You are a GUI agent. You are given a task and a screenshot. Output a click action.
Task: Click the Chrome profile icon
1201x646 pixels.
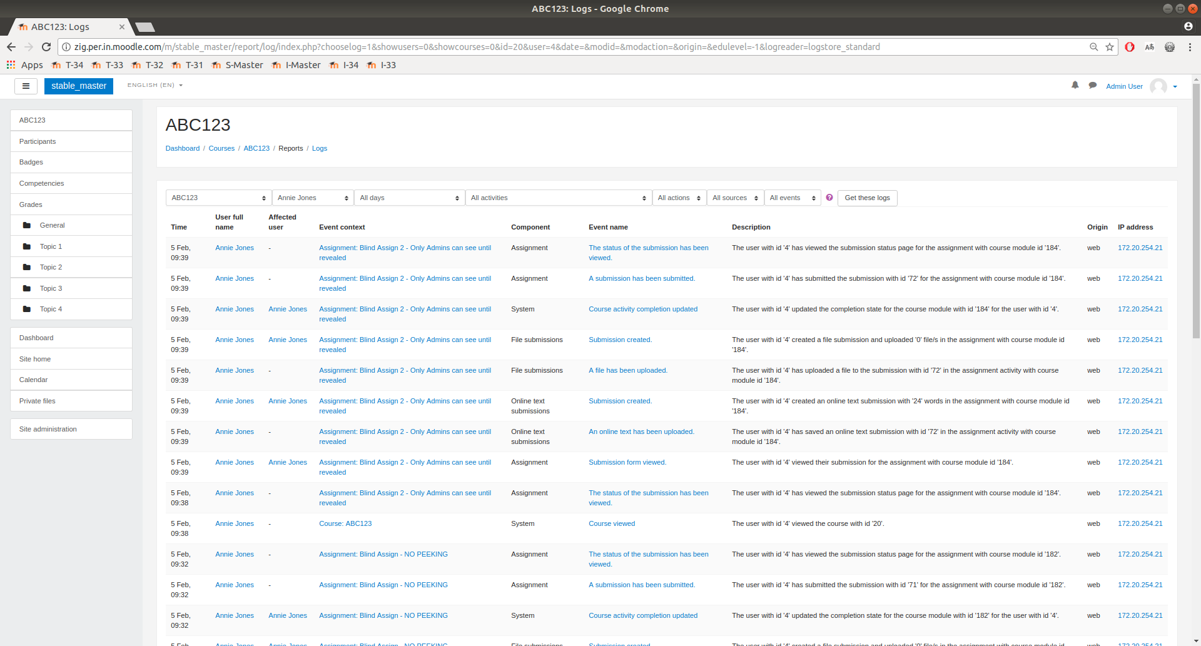pos(1188,26)
